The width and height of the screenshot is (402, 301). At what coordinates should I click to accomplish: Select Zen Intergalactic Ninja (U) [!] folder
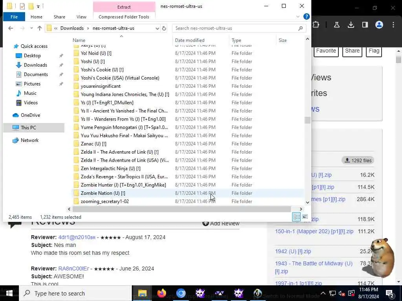coord(110,169)
